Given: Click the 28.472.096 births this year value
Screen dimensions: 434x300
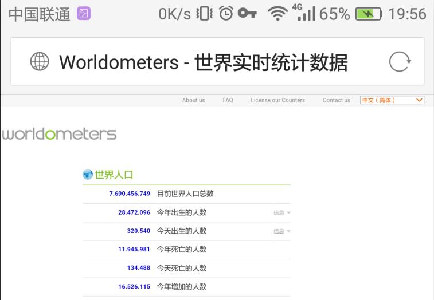Looking at the screenshot, I should pyautogui.click(x=134, y=212).
